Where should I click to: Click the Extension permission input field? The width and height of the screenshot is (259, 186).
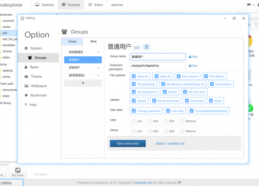[158, 66]
